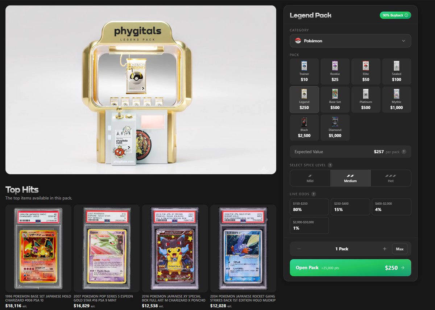The height and width of the screenshot is (310, 435).
Task: Click the Medium double pepper icon
Action: (350, 176)
